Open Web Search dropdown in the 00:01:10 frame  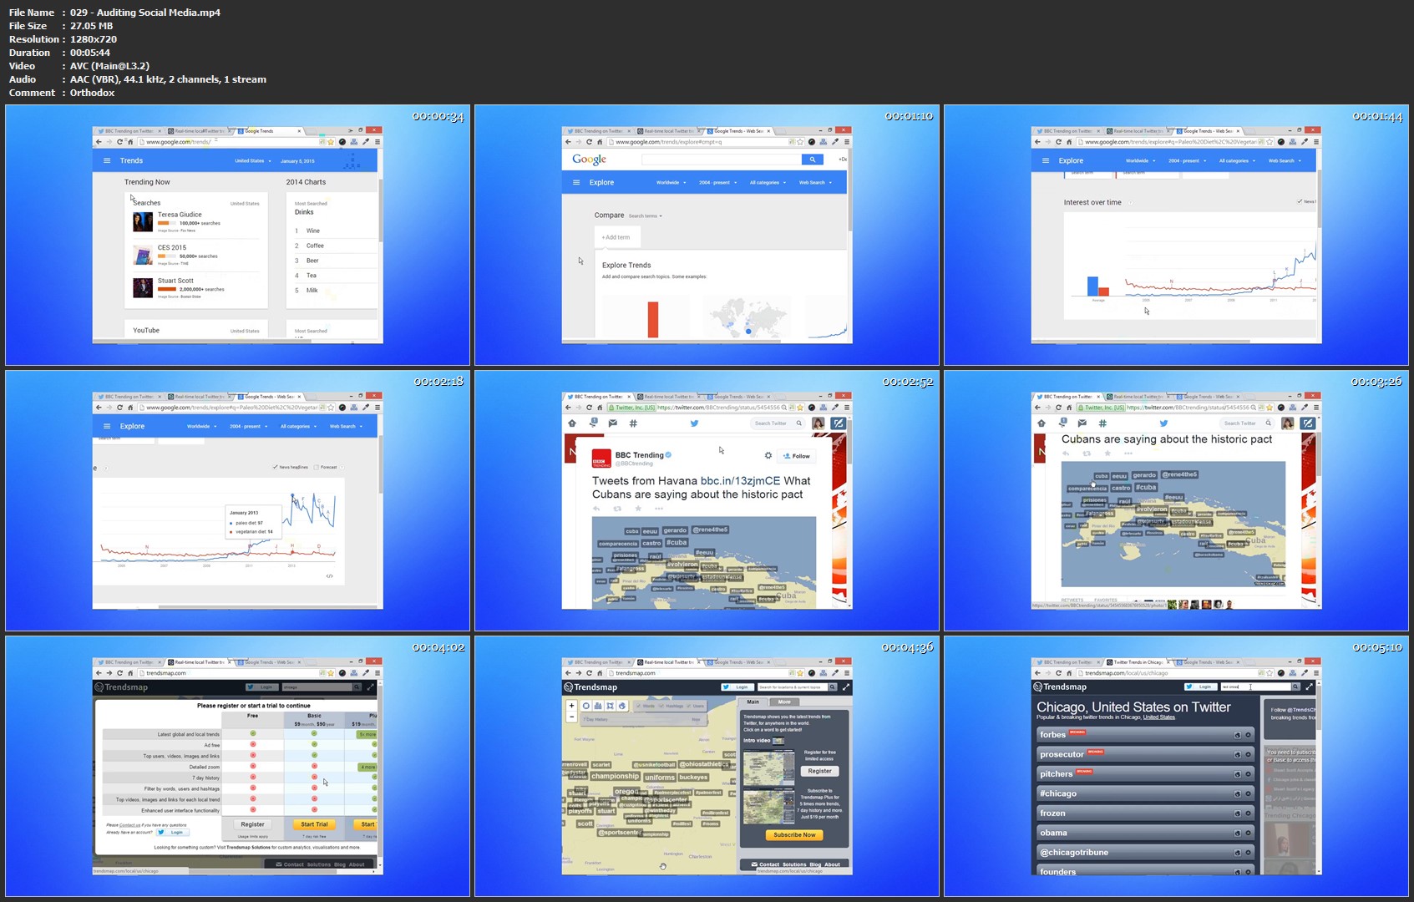pyautogui.click(x=815, y=182)
